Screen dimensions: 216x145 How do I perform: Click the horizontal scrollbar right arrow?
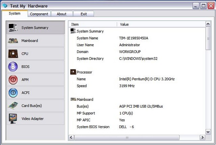tap(202, 137)
